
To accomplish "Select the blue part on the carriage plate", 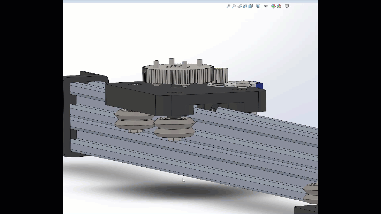I will point(259,86).
